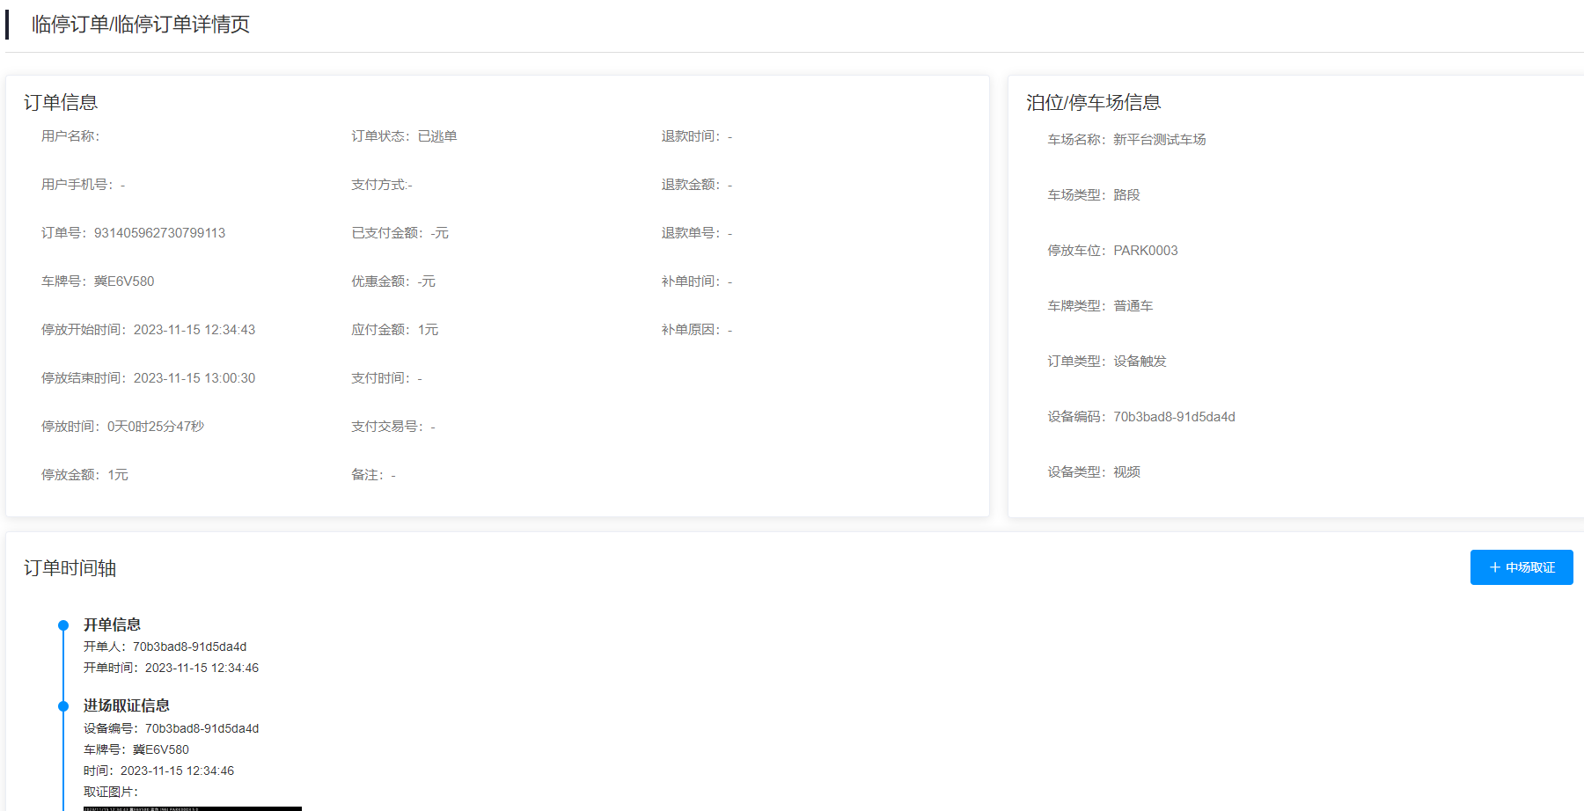Click the 新平台测试车场 parking lot name
Image resolution: width=1584 pixels, height=811 pixels.
pos(1159,140)
